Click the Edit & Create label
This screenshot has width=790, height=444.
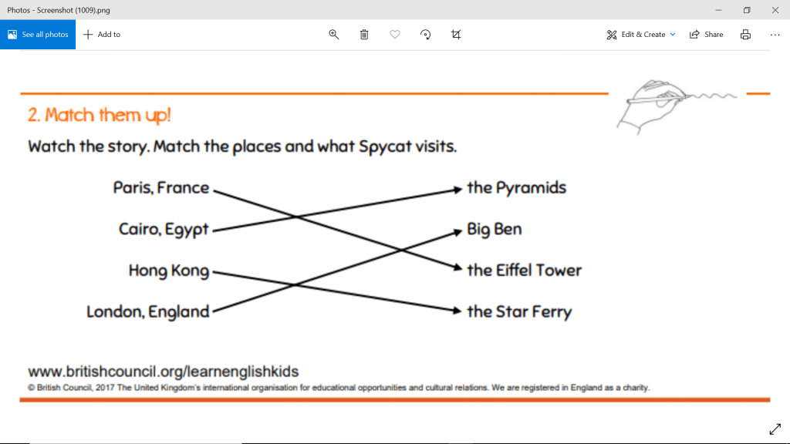pos(643,35)
